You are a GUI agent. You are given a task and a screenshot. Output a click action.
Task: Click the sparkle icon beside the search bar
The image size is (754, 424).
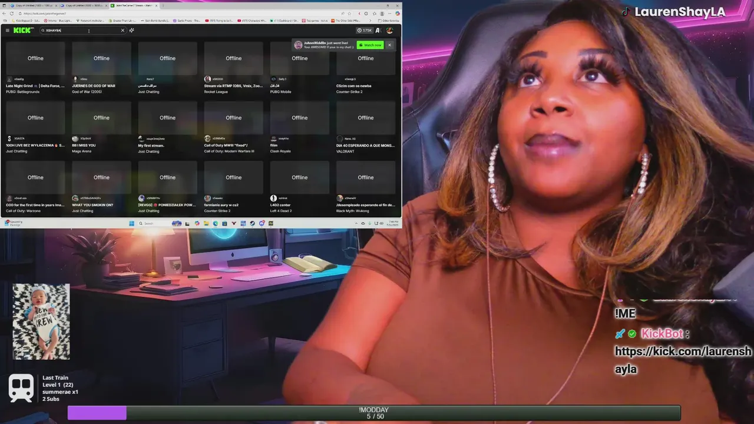[131, 30]
